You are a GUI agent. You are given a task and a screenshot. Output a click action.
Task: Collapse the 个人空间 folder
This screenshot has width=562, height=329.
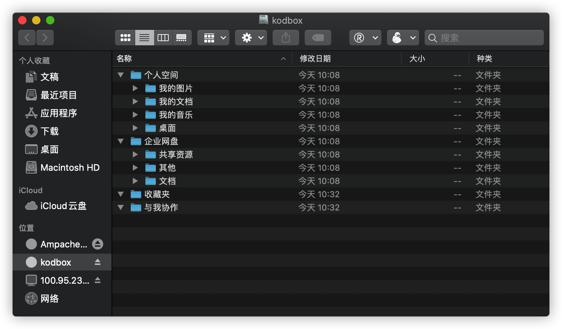click(x=121, y=75)
